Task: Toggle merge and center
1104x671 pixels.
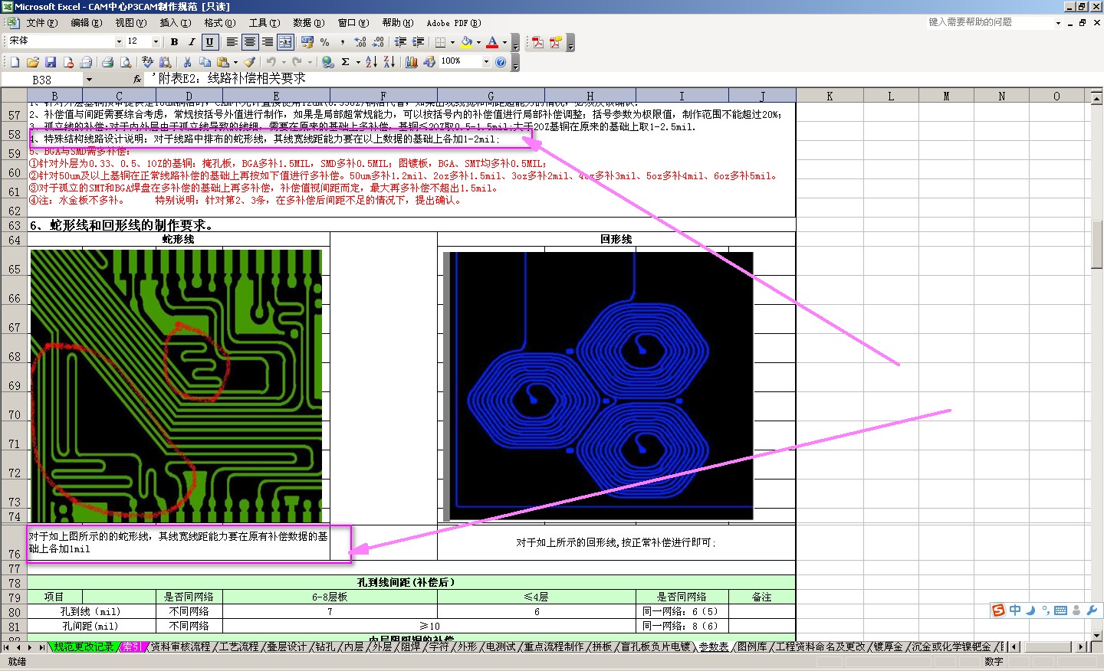Action: pos(285,42)
